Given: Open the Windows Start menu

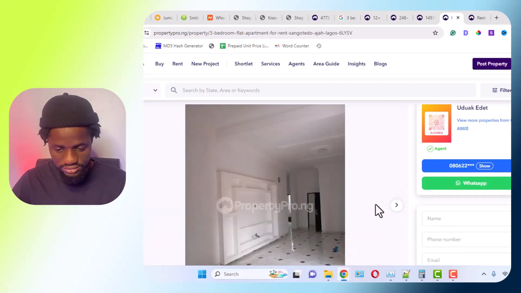Looking at the screenshot, I should [202, 274].
